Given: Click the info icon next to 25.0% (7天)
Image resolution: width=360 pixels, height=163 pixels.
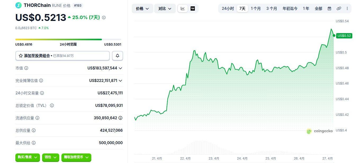Looking at the screenshot, I should tap(104, 17).
